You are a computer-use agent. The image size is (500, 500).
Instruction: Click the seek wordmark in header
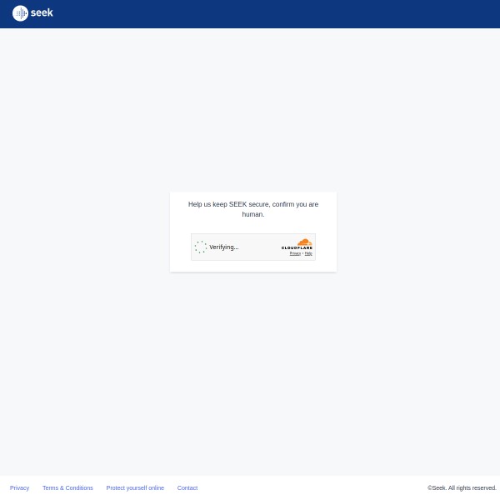click(x=42, y=12)
